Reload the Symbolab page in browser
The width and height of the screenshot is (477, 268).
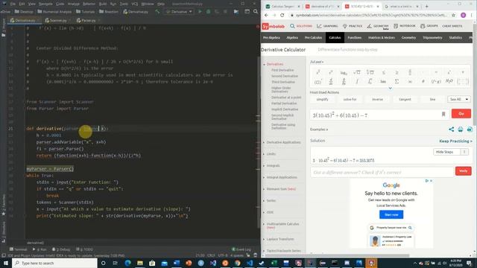tap(282, 15)
